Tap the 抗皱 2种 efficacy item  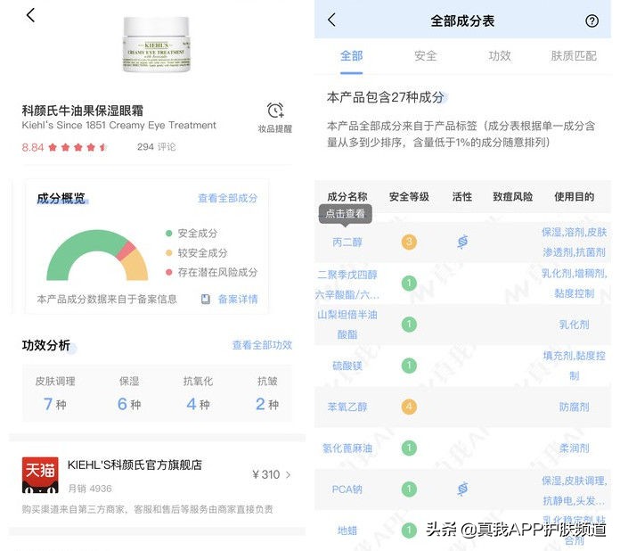267,393
